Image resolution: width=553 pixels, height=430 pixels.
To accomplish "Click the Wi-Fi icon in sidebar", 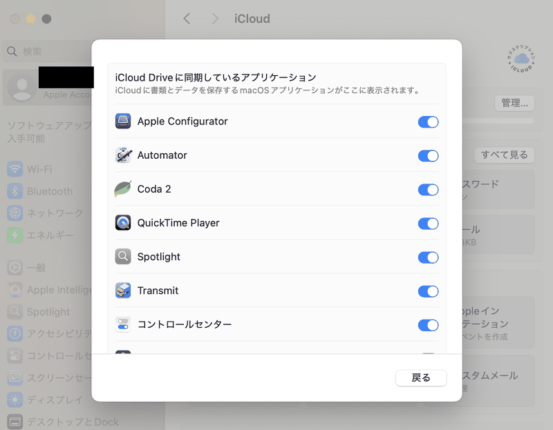I will 15,169.
